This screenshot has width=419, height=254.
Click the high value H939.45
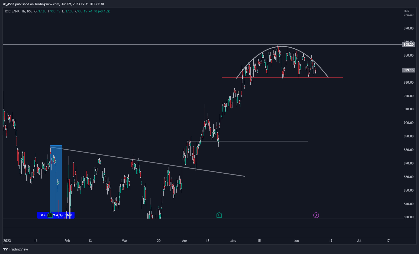click(54, 11)
